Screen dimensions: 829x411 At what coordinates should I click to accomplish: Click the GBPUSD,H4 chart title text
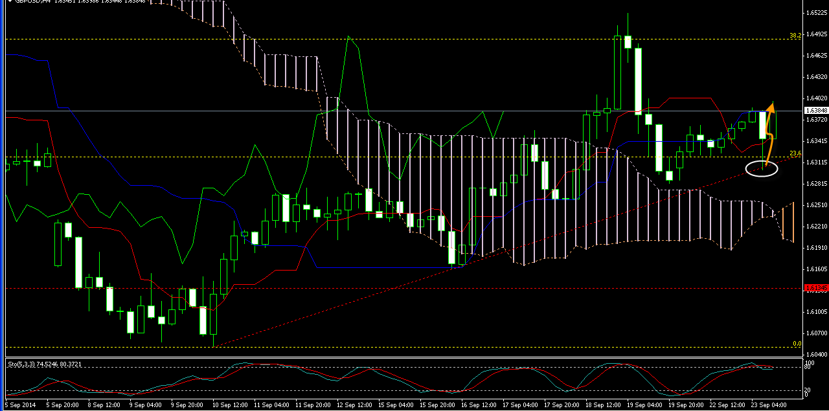coord(32,2)
